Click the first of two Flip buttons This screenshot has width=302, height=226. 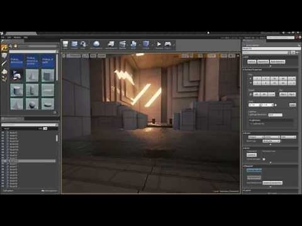283,94
